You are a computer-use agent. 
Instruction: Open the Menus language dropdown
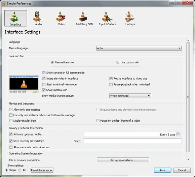point(139,48)
